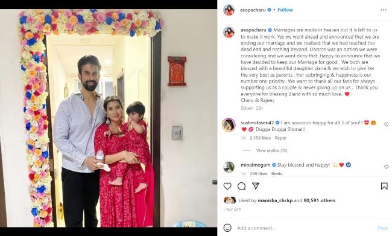The image size is (392, 236).
Task: Like sushmitasen47's comment heart
Action: (386, 124)
